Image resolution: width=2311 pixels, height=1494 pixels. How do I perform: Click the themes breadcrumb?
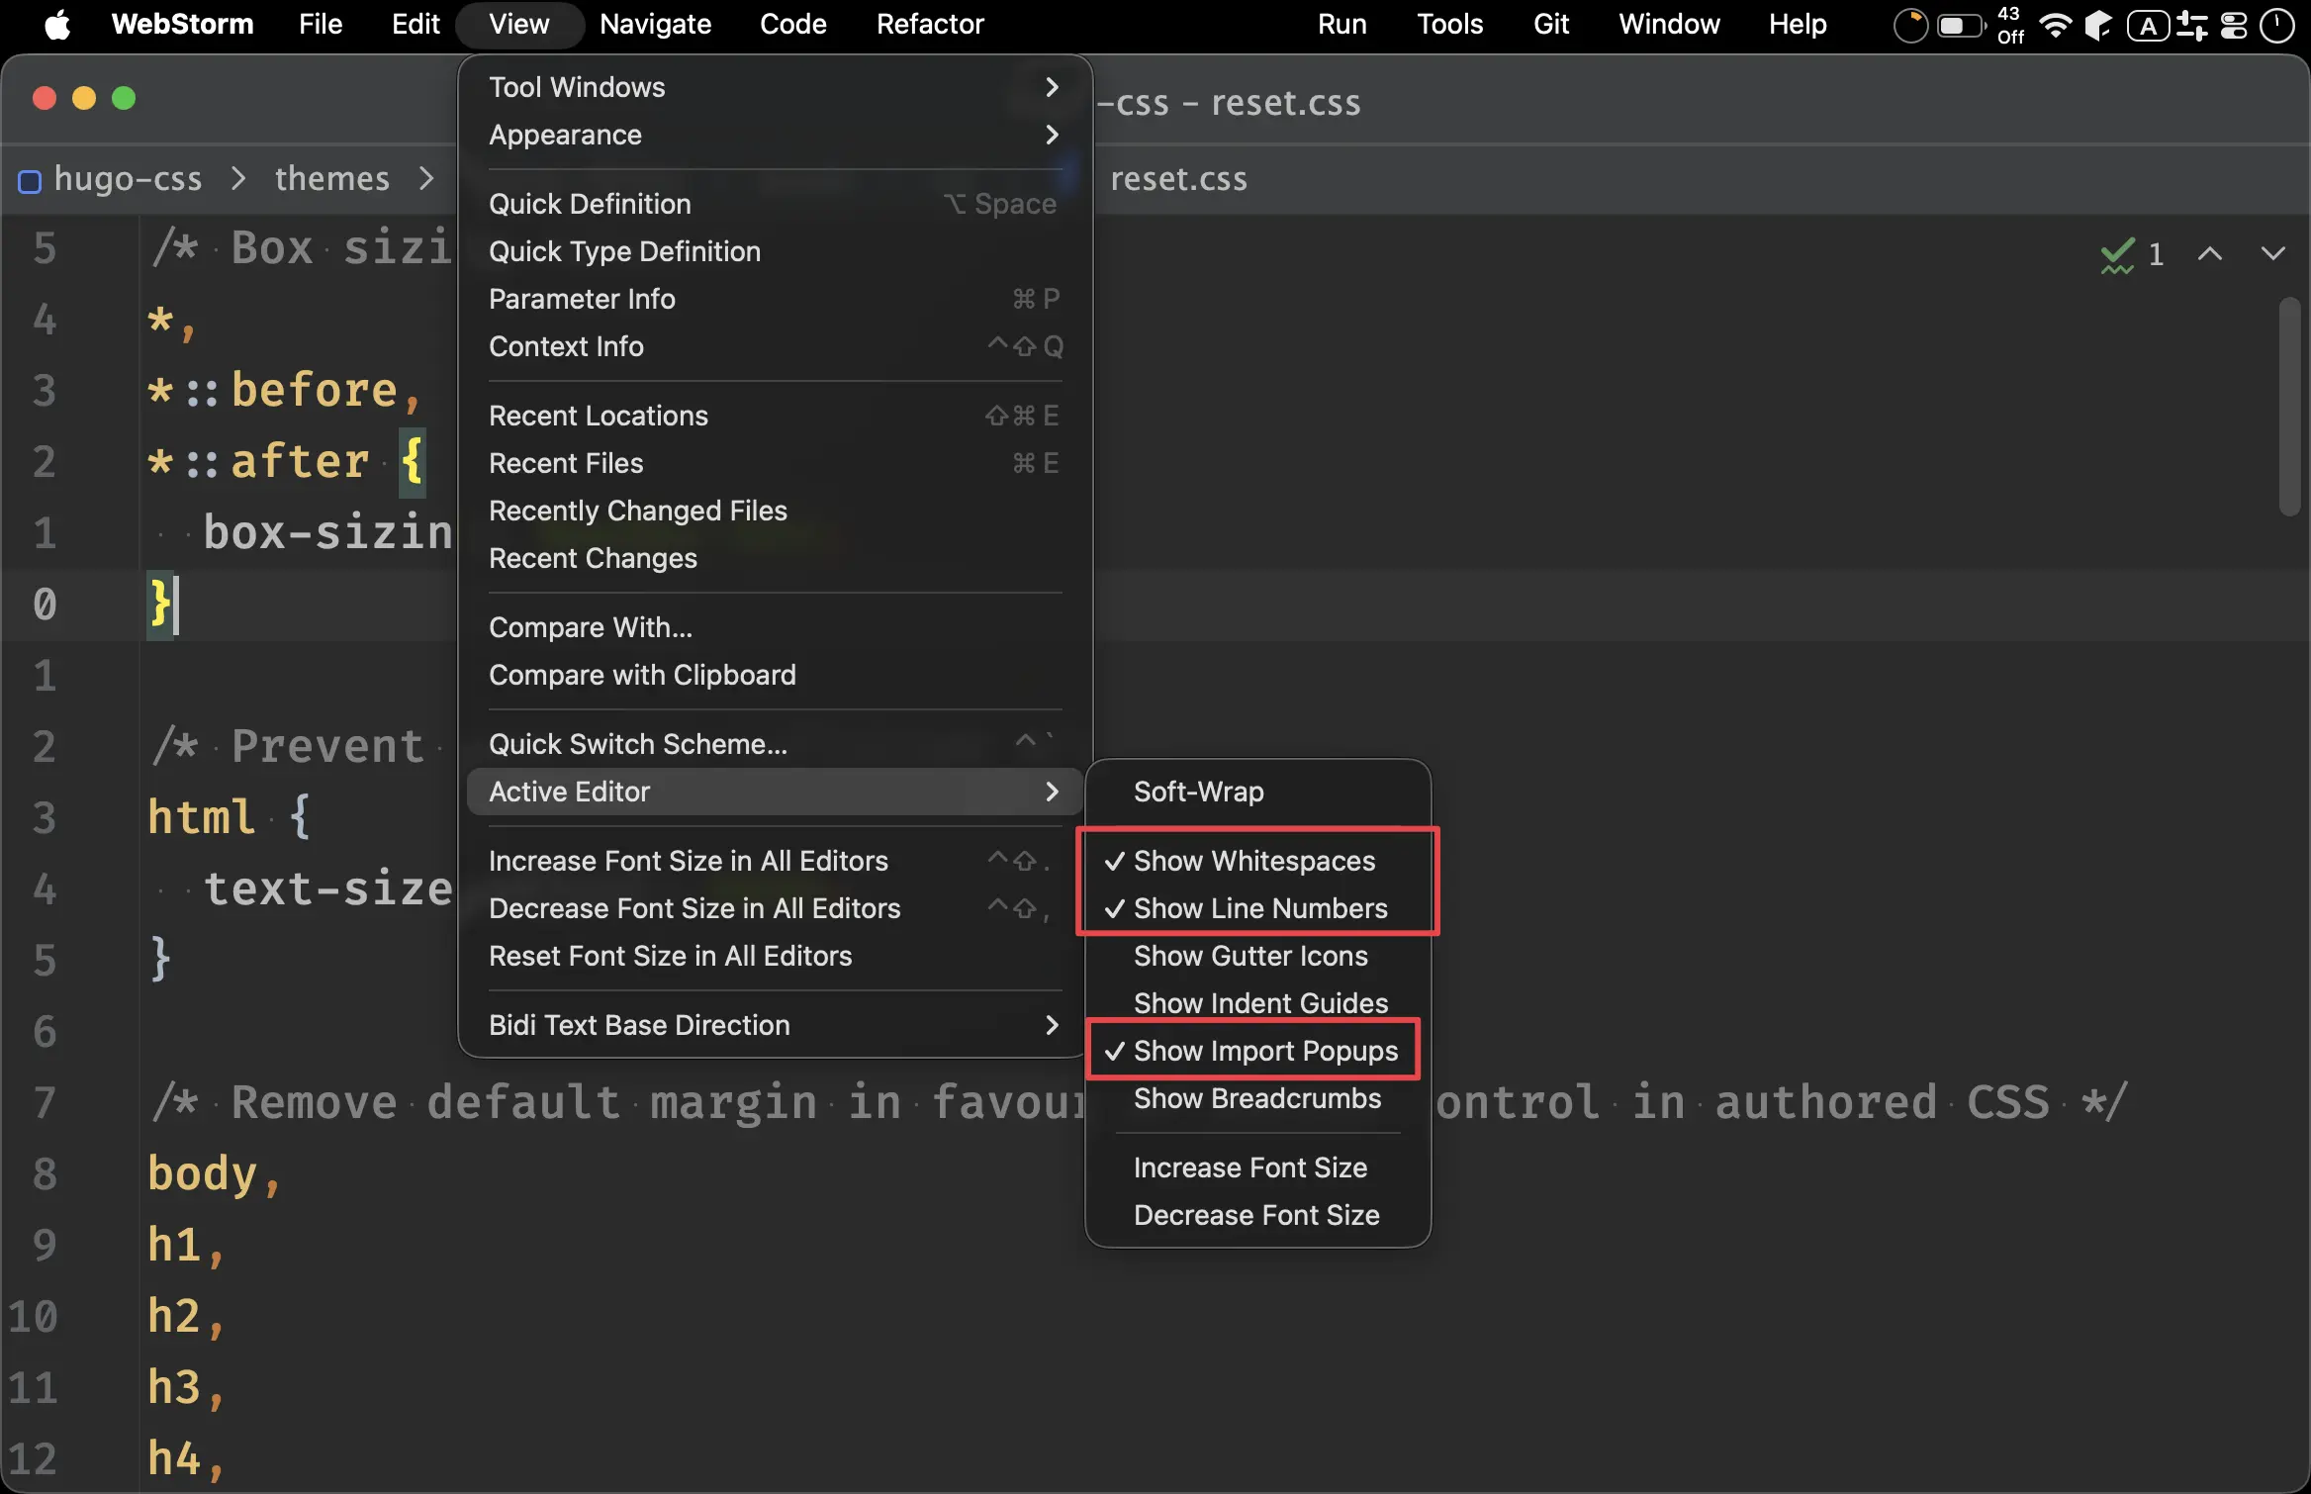pyautogui.click(x=331, y=179)
